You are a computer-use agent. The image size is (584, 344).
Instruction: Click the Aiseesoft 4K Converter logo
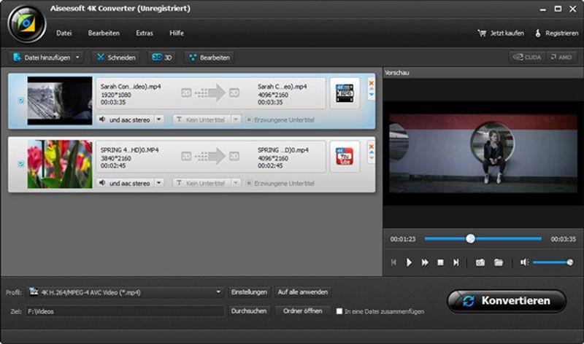[x=27, y=25]
